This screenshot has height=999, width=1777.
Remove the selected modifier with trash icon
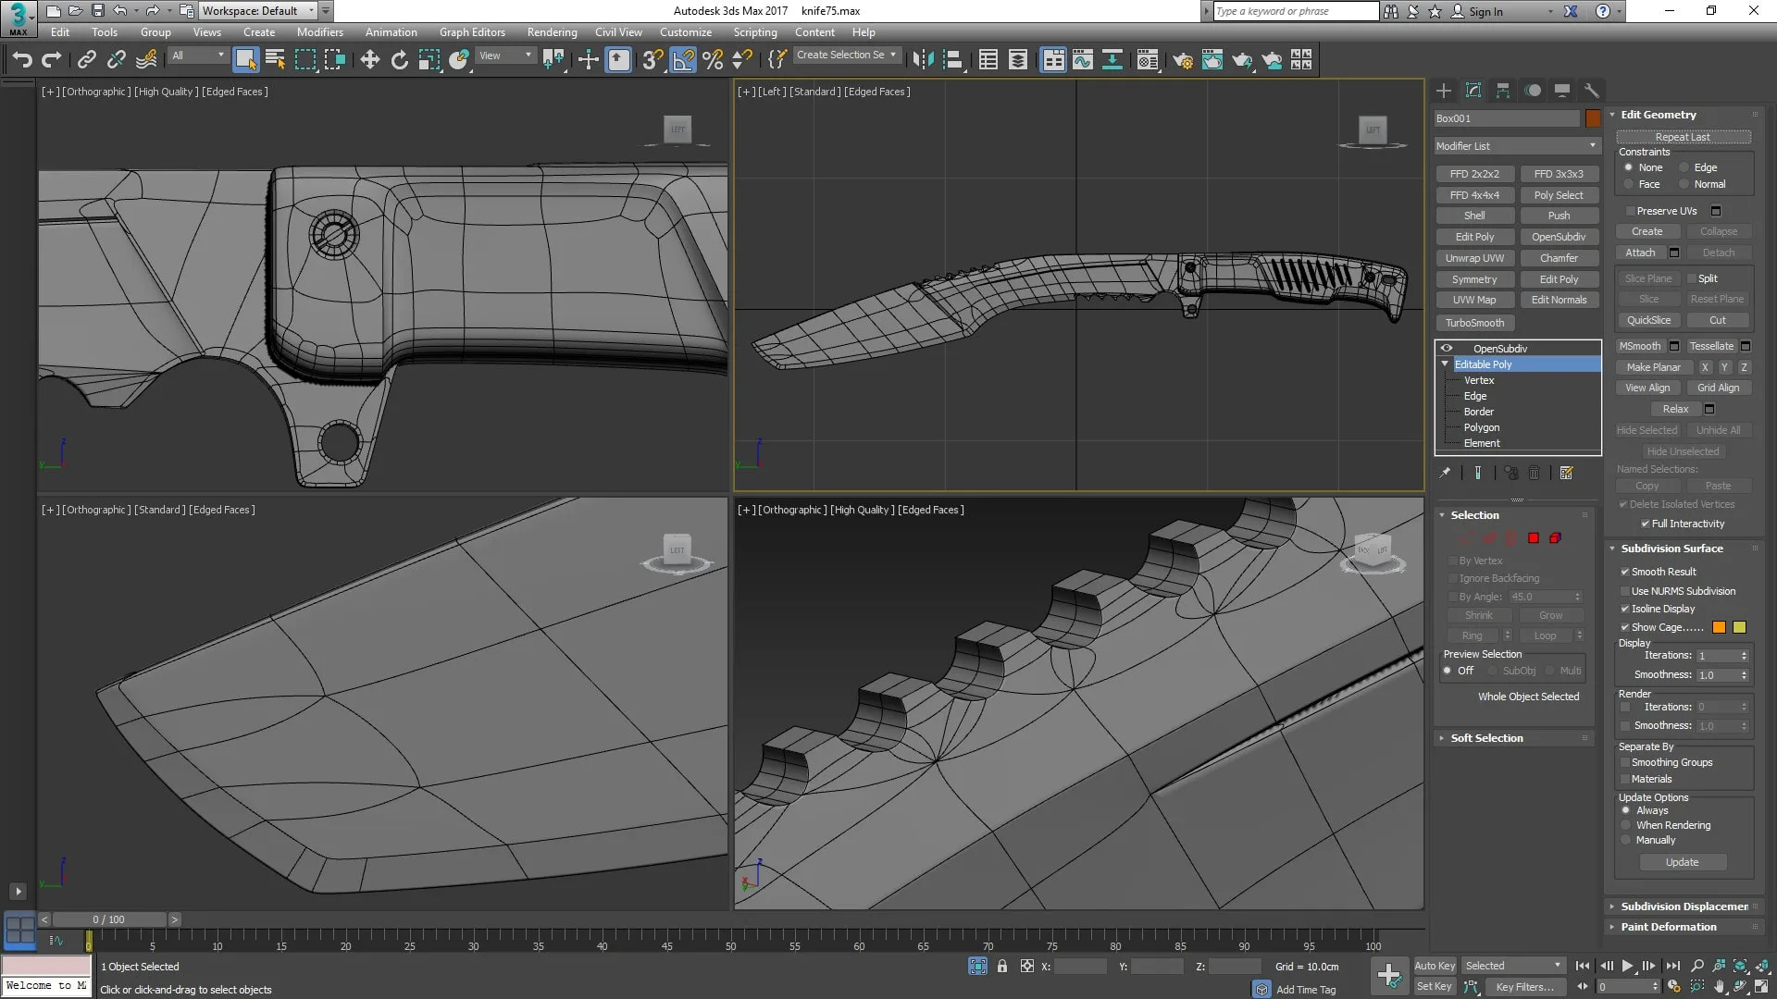tap(1535, 473)
